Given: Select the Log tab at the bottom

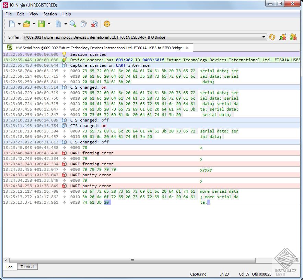Looking at the screenshot, I should pyautogui.click(x=10, y=267).
